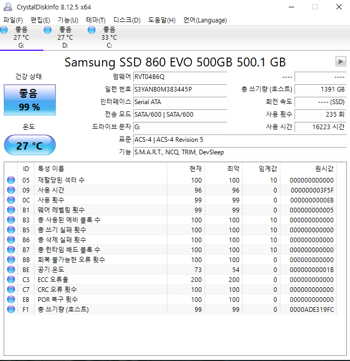
Task: Click the firmware field RVT04B6Q
Action: tap(180, 77)
